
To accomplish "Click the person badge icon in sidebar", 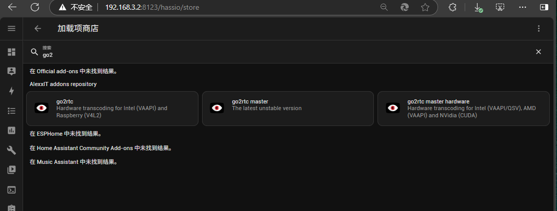I will [x=11, y=71].
